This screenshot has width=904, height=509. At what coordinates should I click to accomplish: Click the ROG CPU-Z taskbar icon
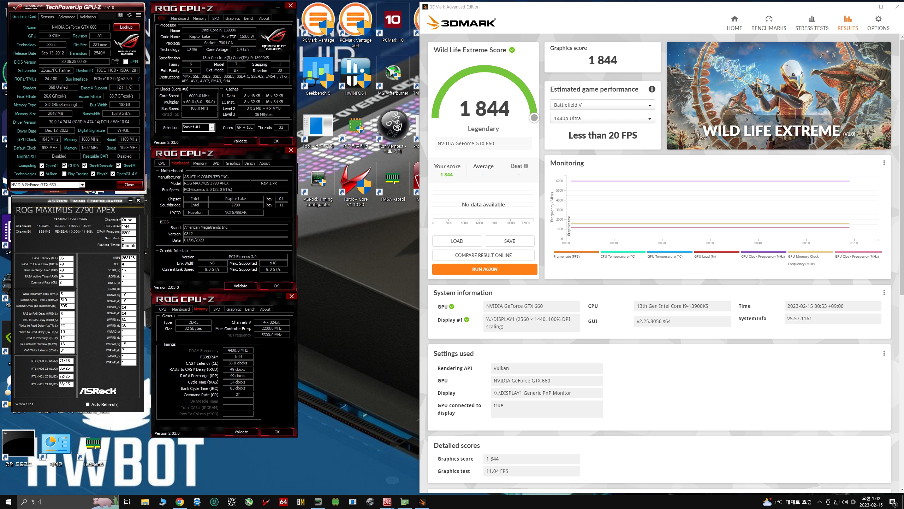coord(387,502)
